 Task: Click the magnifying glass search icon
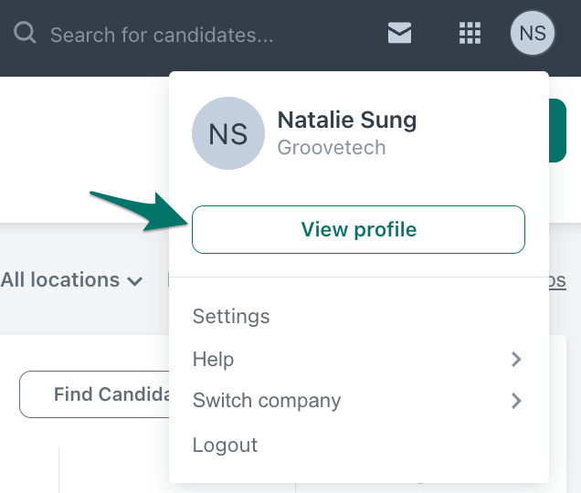26,35
